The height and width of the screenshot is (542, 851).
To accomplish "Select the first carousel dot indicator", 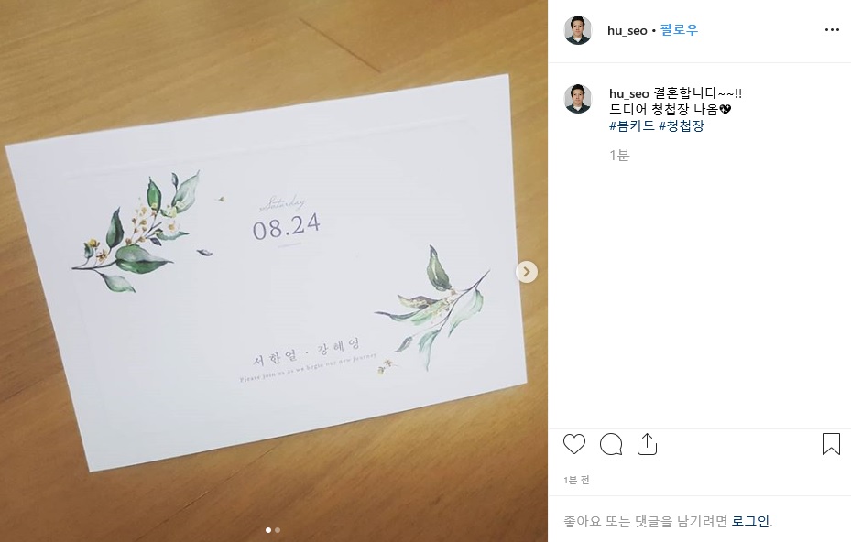I will (268, 530).
